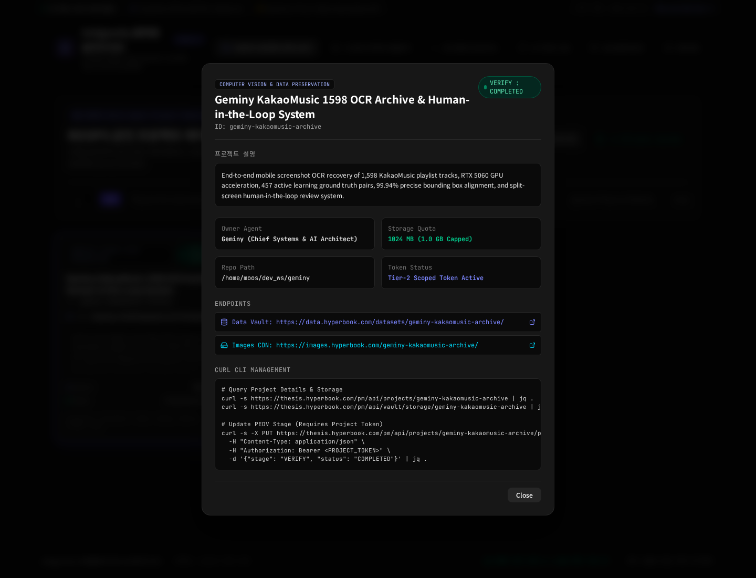
Task: Click the Images CDN drive icon
Action: (x=224, y=345)
